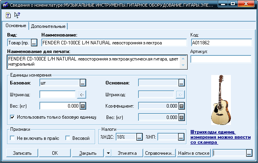Click the base unit Вес (кг) field

pyautogui.click(x=60, y=106)
